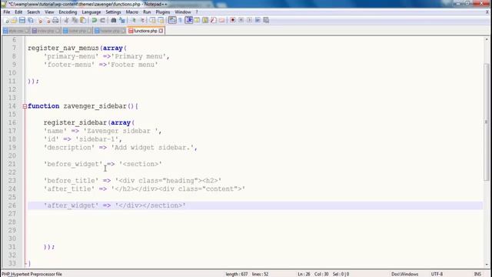The image size is (492, 277).
Task: Click the menu bar X close document button
Action: [487, 12]
